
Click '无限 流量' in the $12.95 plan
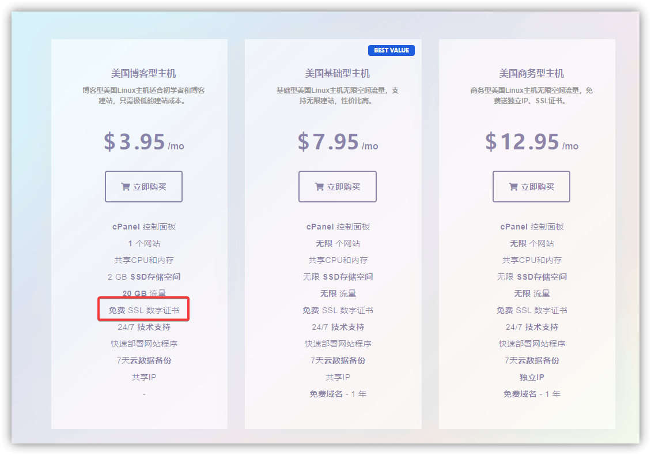[x=532, y=294]
